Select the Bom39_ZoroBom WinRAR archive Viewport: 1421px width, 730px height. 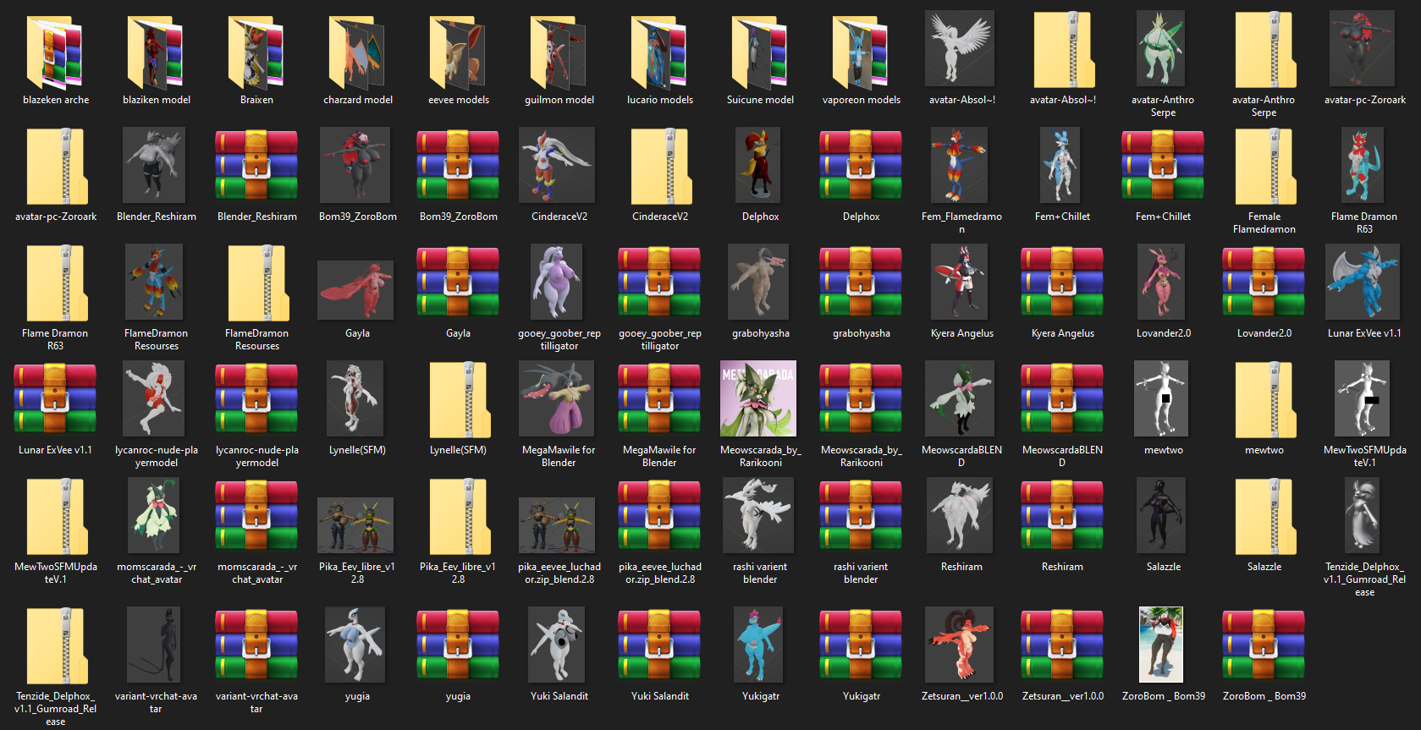[458, 166]
